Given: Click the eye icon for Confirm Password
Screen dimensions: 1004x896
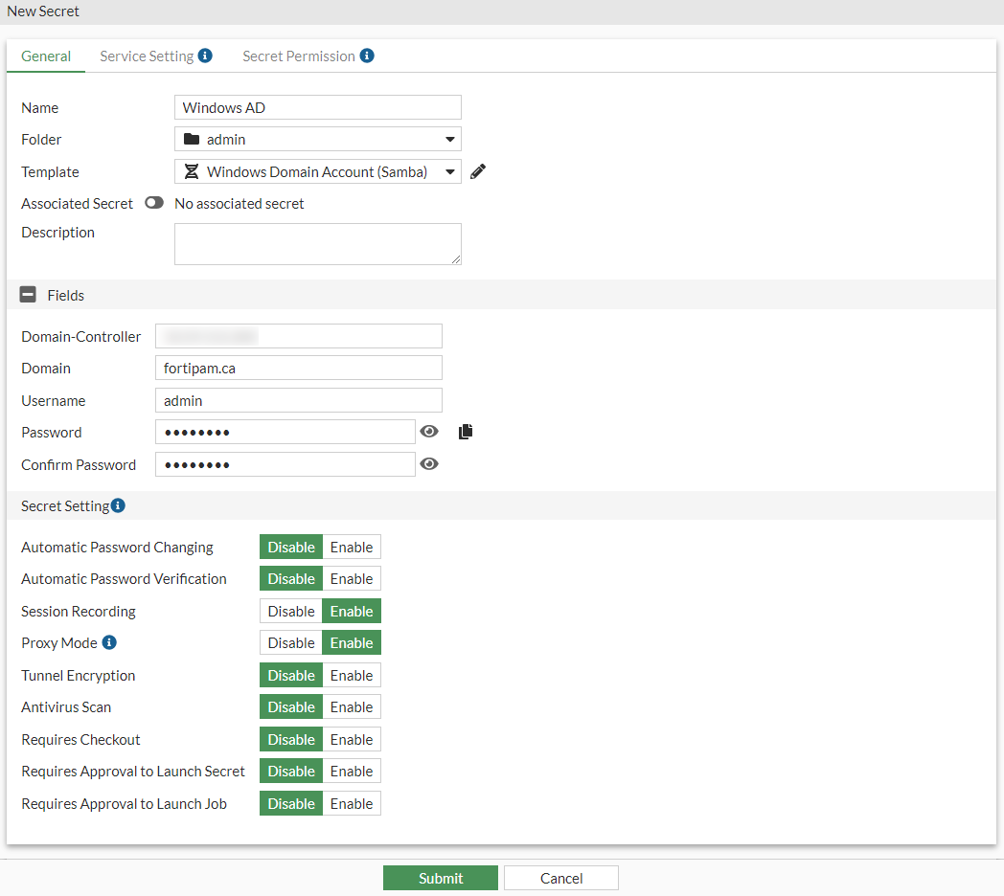Looking at the screenshot, I should [428, 463].
